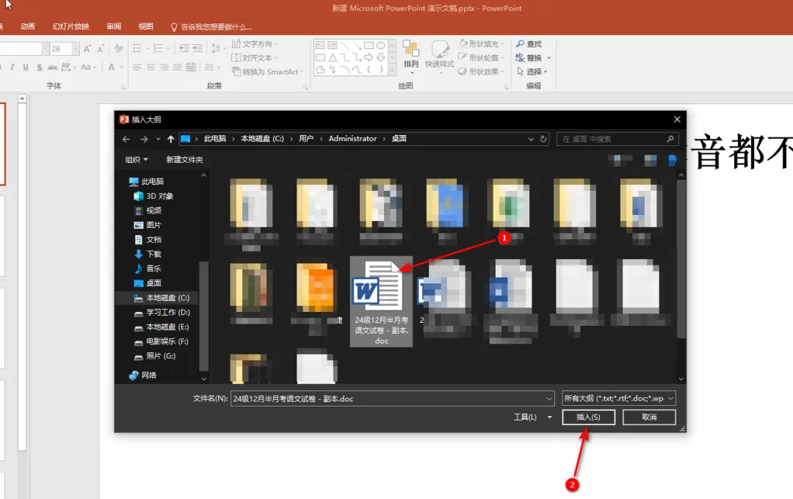This screenshot has height=499, width=793.
Task: Click 形状效果 shape effects
Action: point(481,72)
